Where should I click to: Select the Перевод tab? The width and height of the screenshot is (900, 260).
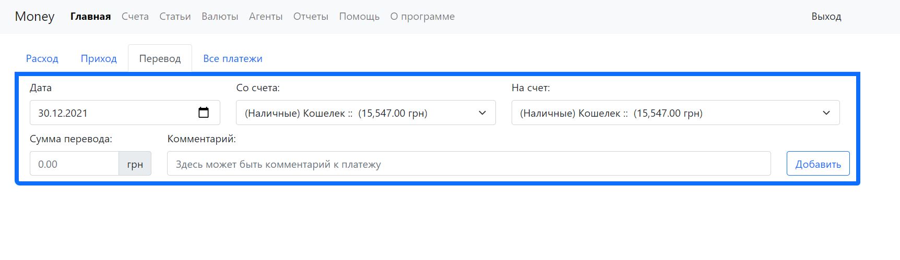coord(160,58)
